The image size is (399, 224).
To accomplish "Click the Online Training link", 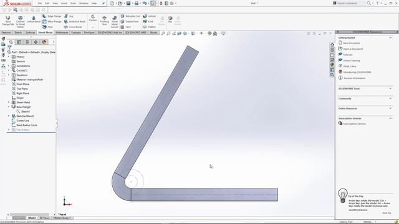I will (352, 60).
